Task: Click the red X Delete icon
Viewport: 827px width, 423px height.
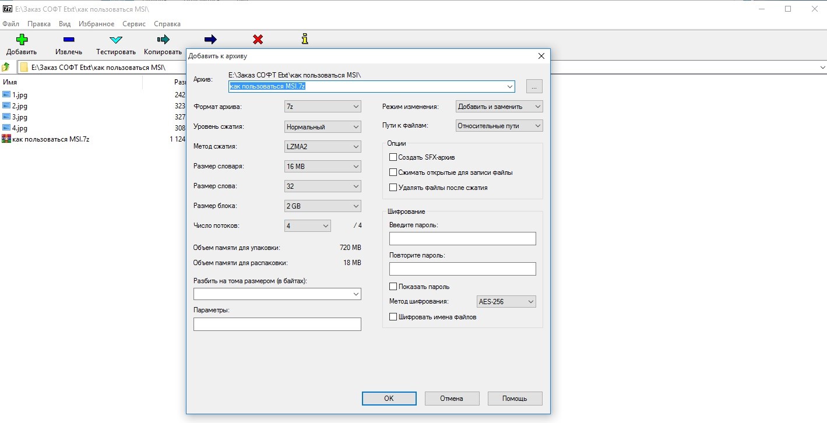Action: (x=258, y=40)
